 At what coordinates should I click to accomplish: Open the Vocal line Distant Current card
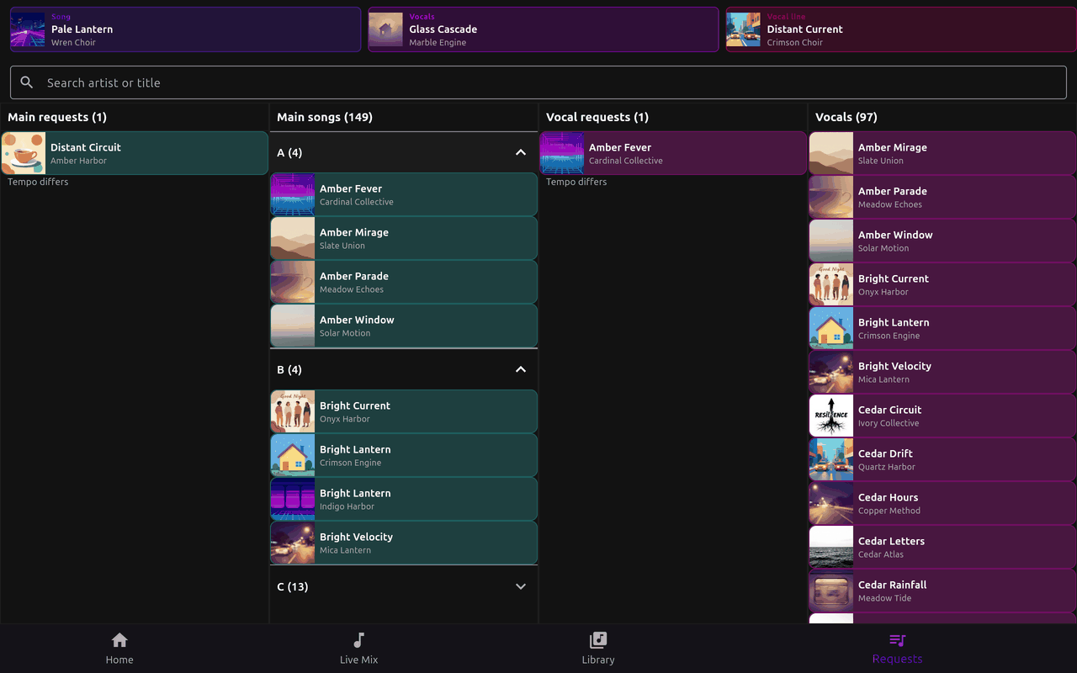coord(901,29)
